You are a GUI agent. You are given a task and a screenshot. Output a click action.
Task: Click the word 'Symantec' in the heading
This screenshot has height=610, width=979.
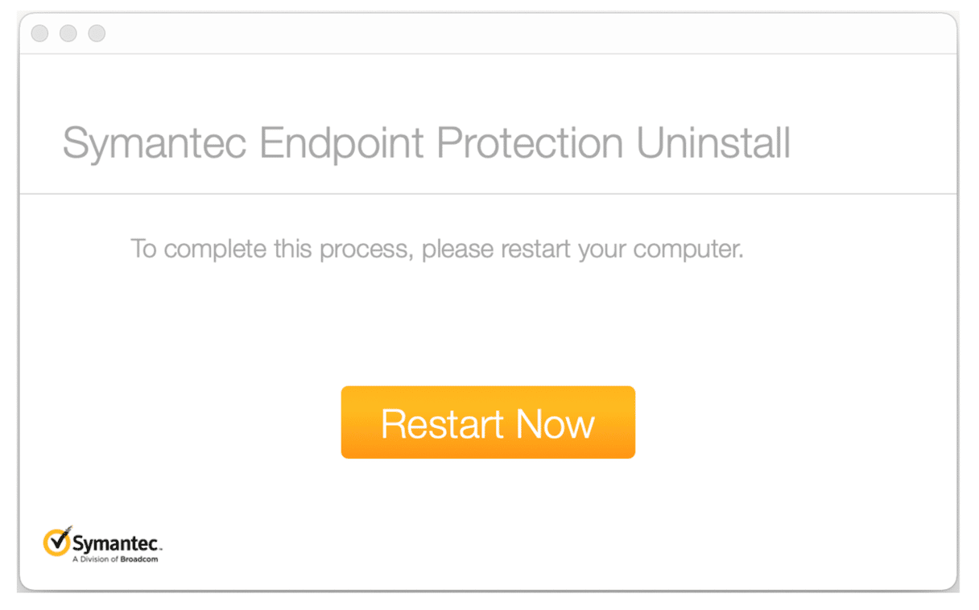(155, 143)
